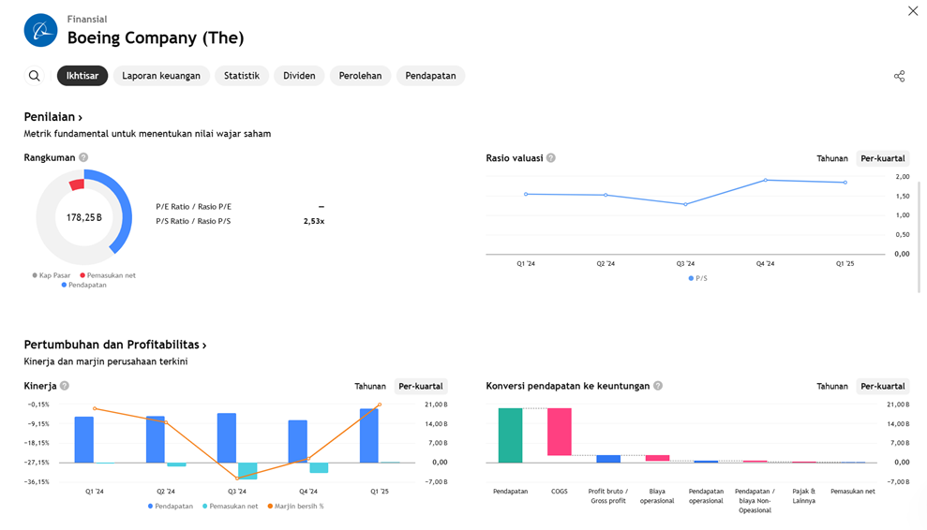Click P/E Ratio / Rasio P/E row
Viewport: 927px width, 530px height.
[x=240, y=207]
